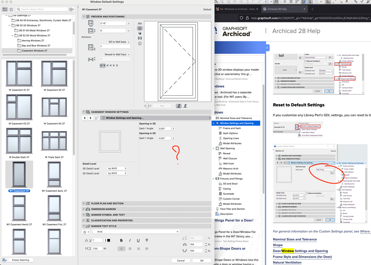Switch to folder view in library browser
Viewport: 371px width, 265px height.
[x=5, y=9]
